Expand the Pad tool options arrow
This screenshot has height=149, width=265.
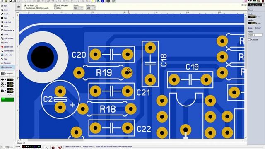[x=14, y=18]
